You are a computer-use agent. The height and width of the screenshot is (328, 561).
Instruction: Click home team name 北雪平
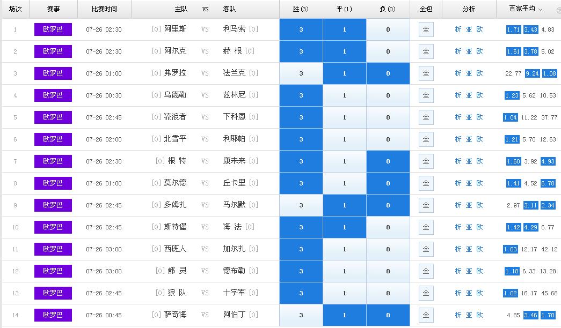(x=176, y=139)
